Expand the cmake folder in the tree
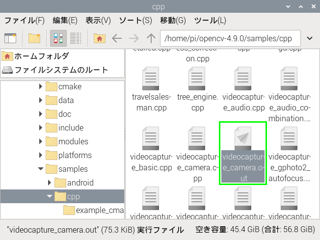 [40, 86]
